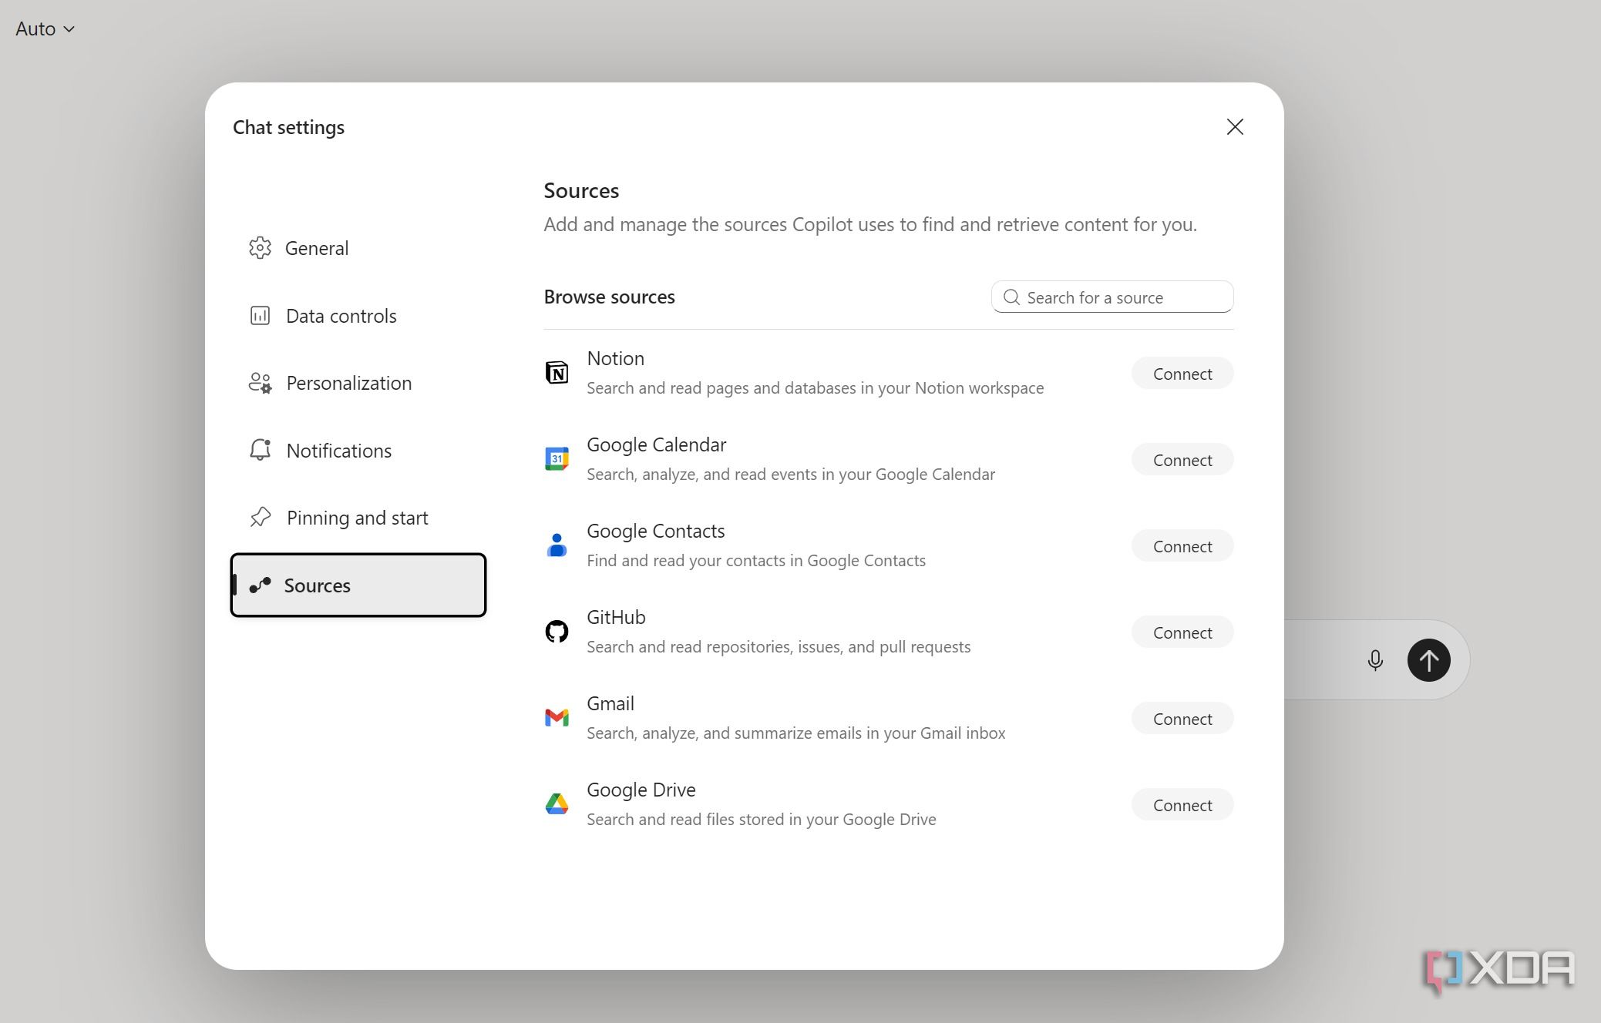Focus the Search for a source field
This screenshot has width=1601, height=1023.
(1112, 297)
